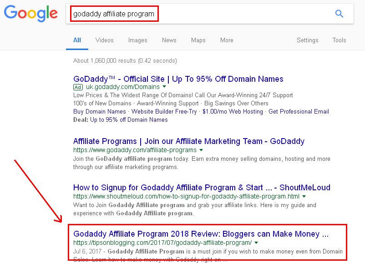Open the More search options menu
365x263 pixels.
coord(227,40)
